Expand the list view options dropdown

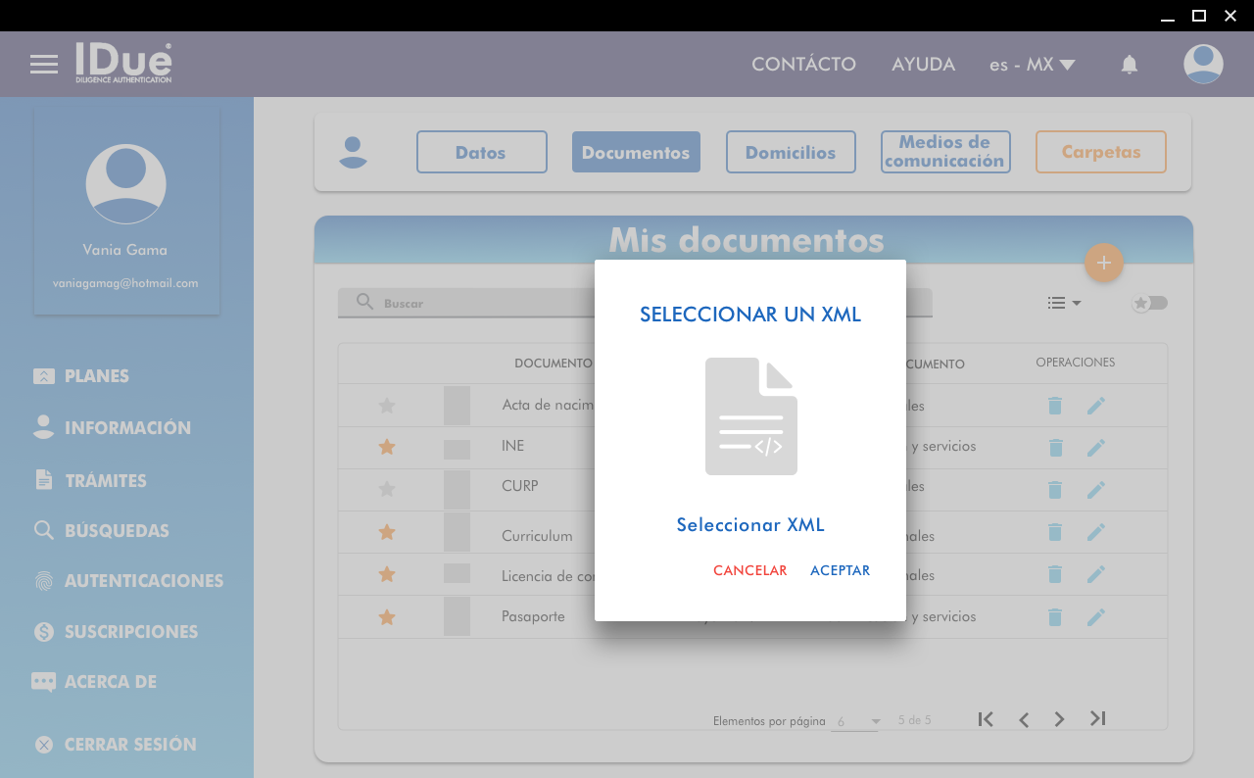[x=1064, y=303]
